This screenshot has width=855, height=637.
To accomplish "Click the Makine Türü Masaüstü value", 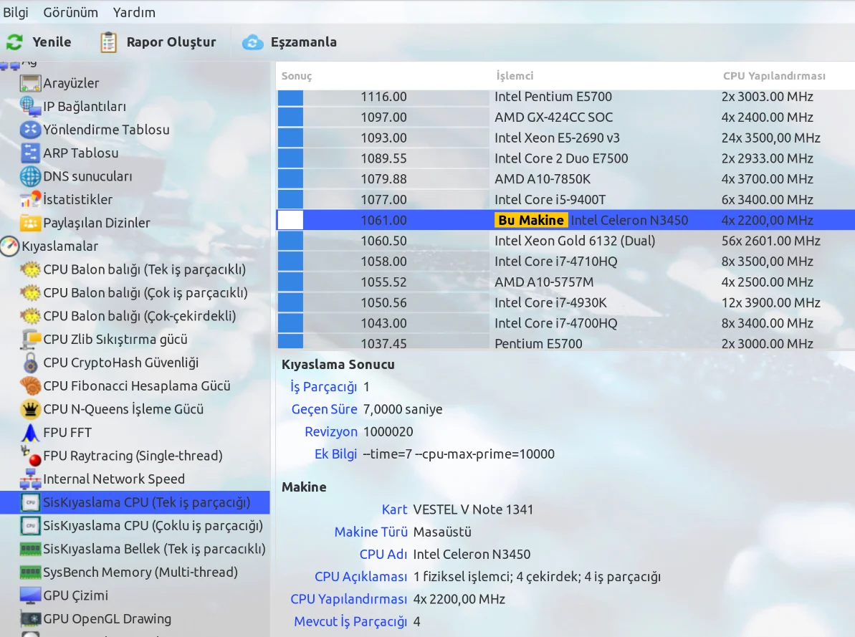I will (x=442, y=532).
